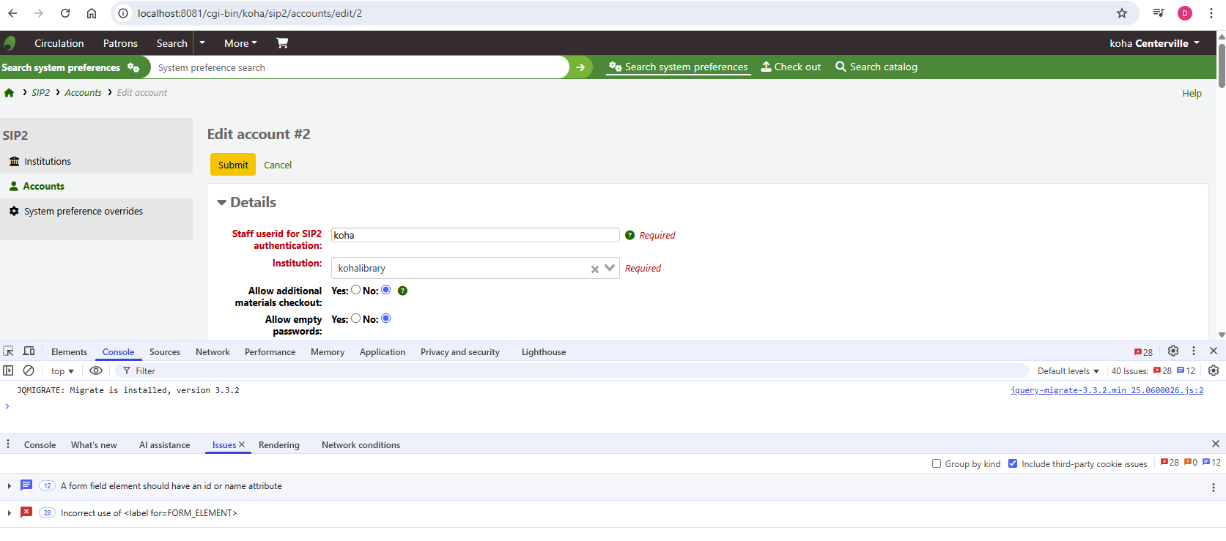Image resolution: width=1226 pixels, height=541 pixels.
Task: Toggle the device toolbar icon
Action: (29, 351)
